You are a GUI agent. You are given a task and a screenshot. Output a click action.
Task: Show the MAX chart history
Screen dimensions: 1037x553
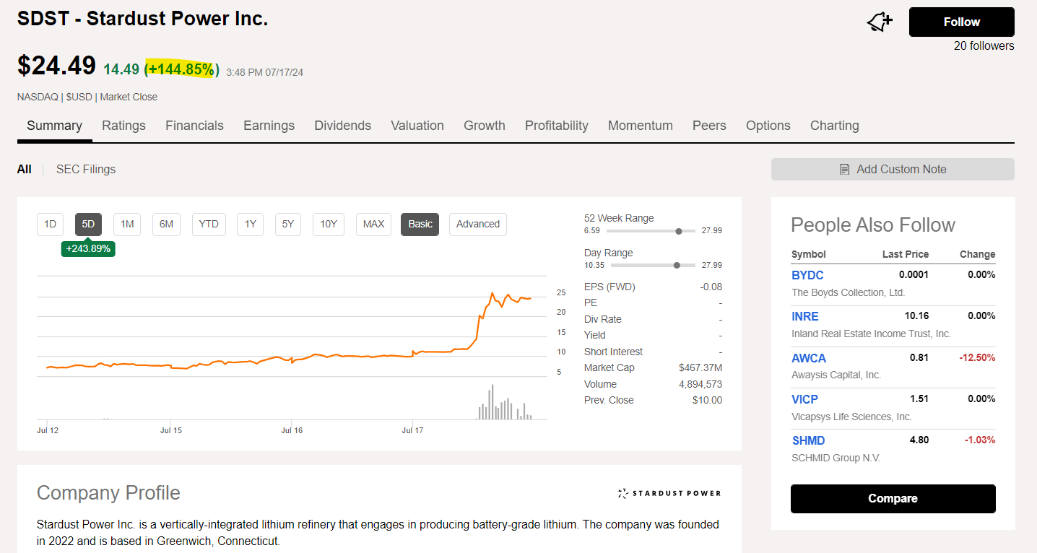[373, 224]
